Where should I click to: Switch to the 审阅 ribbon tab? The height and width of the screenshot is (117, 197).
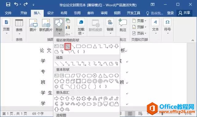[104, 13]
